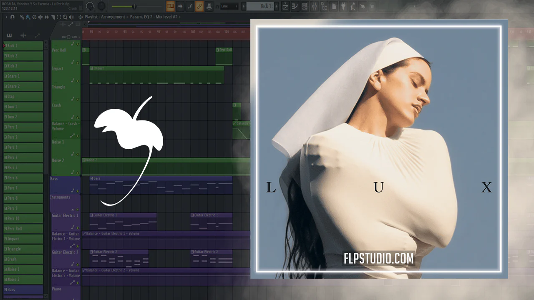The image size is (534, 300).
Task: Select the Impact clip in the playlist
Action: pos(157,75)
